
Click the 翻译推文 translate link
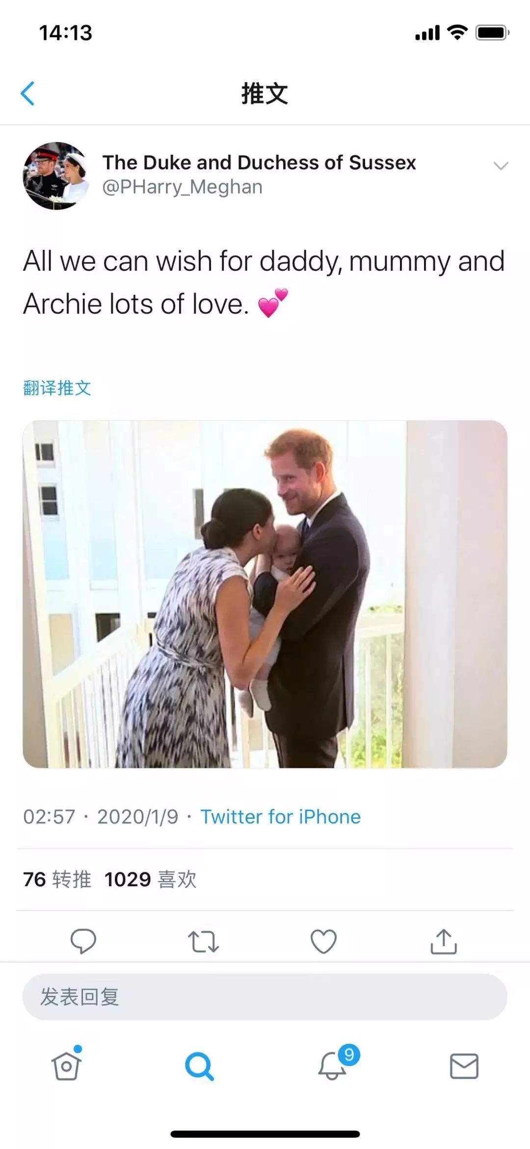(x=57, y=388)
